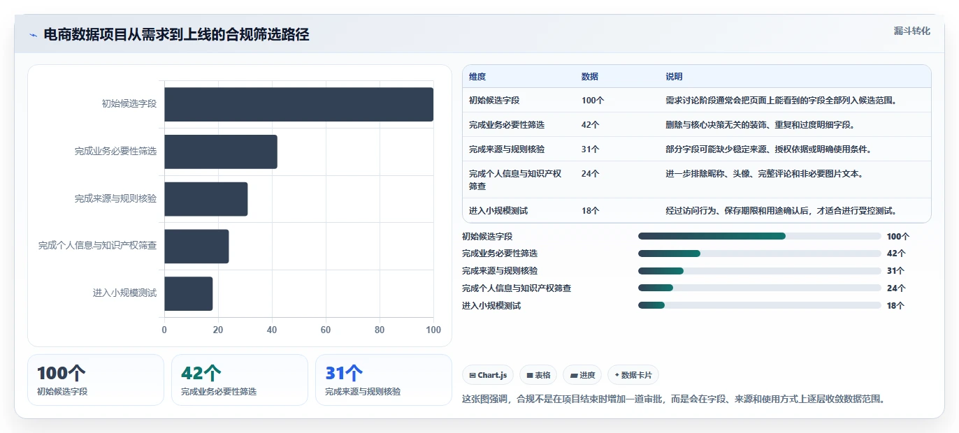Viewport: 959px width, 433px height.
Task: Click the description starting 经过访问行为
Action: pos(781,210)
